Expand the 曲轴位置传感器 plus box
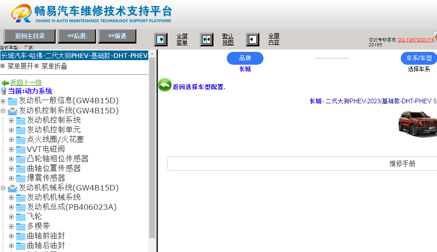 (x=11, y=168)
